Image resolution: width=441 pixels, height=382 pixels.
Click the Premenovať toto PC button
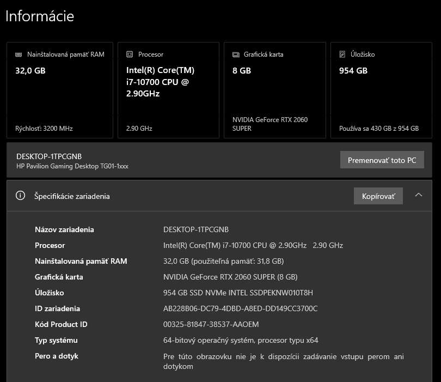click(382, 160)
